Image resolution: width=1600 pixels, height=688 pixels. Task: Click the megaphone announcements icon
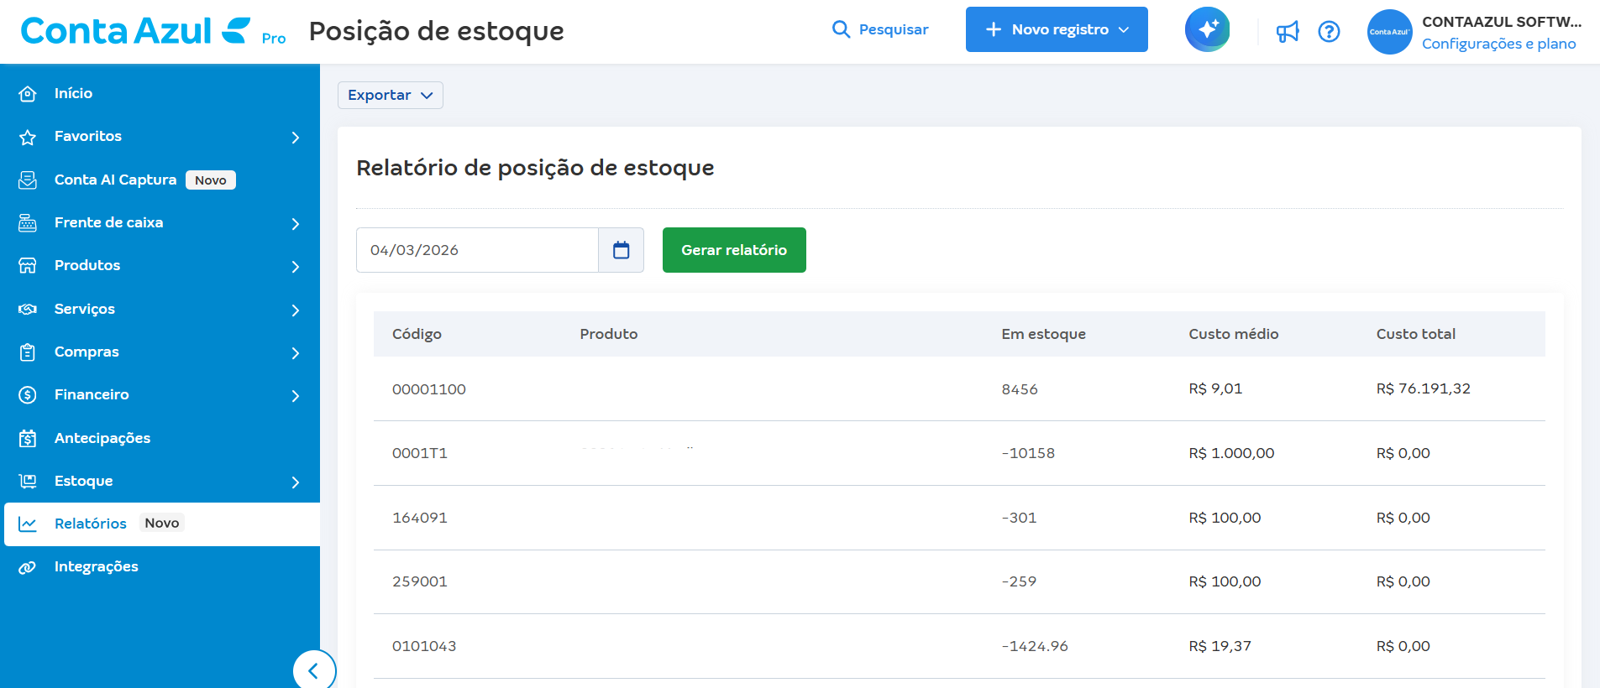click(x=1287, y=32)
